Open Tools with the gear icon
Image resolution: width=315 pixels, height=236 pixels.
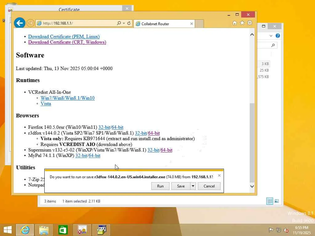[x=250, y=23]
